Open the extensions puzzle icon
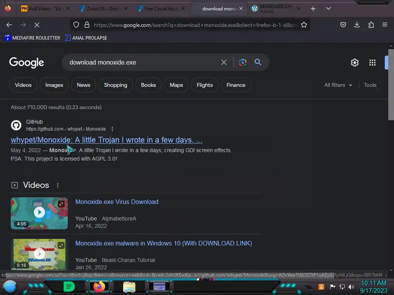394x295 pixels. 371,25
